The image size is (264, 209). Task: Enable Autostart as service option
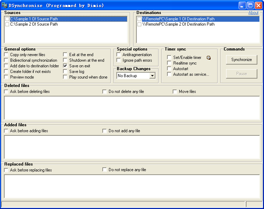169,74
